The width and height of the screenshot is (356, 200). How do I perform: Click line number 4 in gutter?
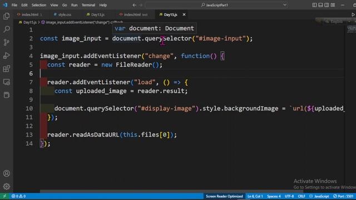[31, 56]
